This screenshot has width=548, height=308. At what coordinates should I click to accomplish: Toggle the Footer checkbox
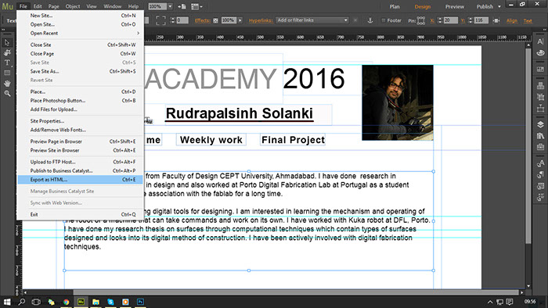tap(383, 20)
